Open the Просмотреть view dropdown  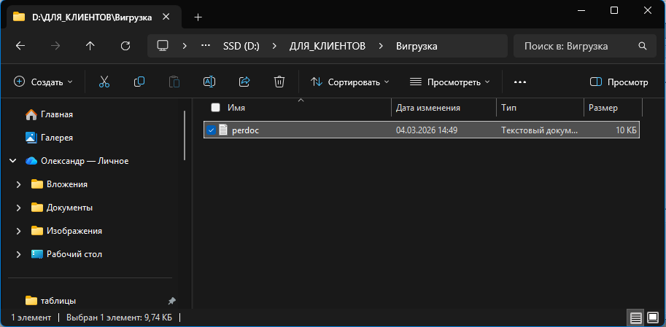point(449,82)
